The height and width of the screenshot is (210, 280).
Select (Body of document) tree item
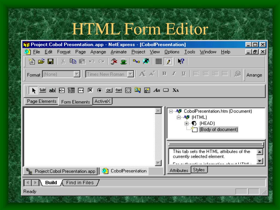(x=218, y=129)
